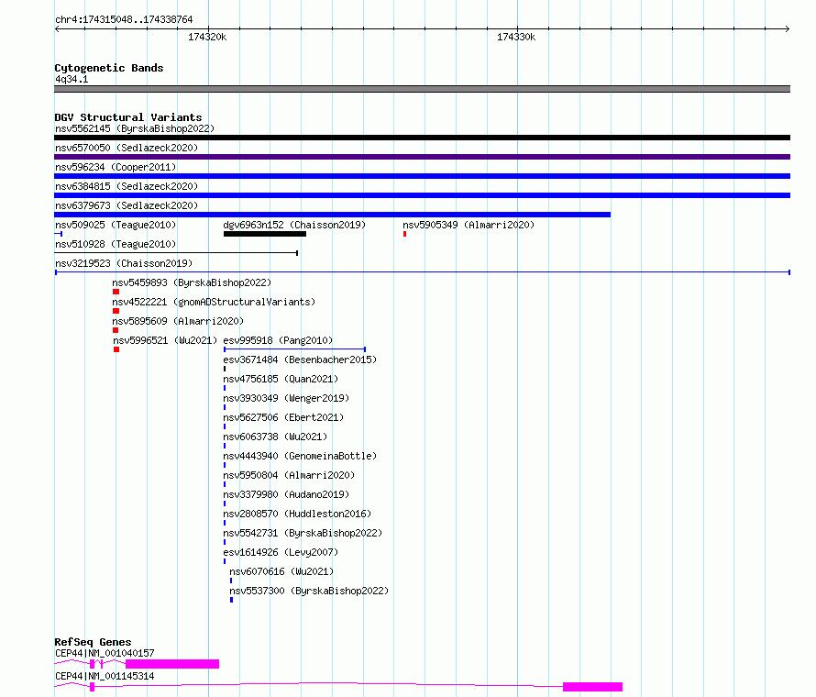Select large magenta exon of NM_001145314
This screenshot has width=816, height=697.
592,687
